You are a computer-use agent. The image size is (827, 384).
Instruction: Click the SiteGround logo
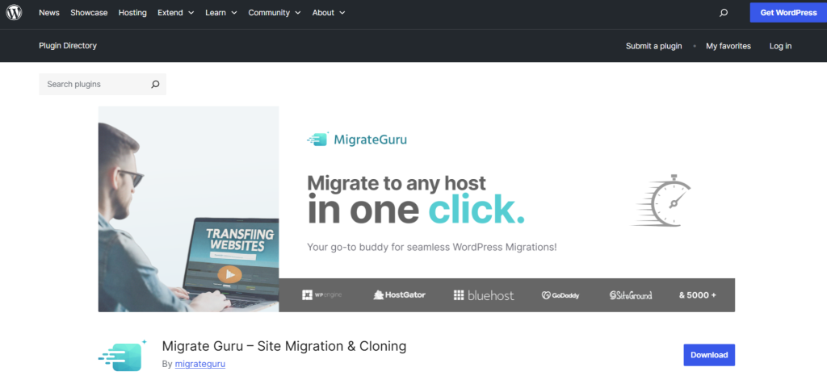[x=631, y=295]
